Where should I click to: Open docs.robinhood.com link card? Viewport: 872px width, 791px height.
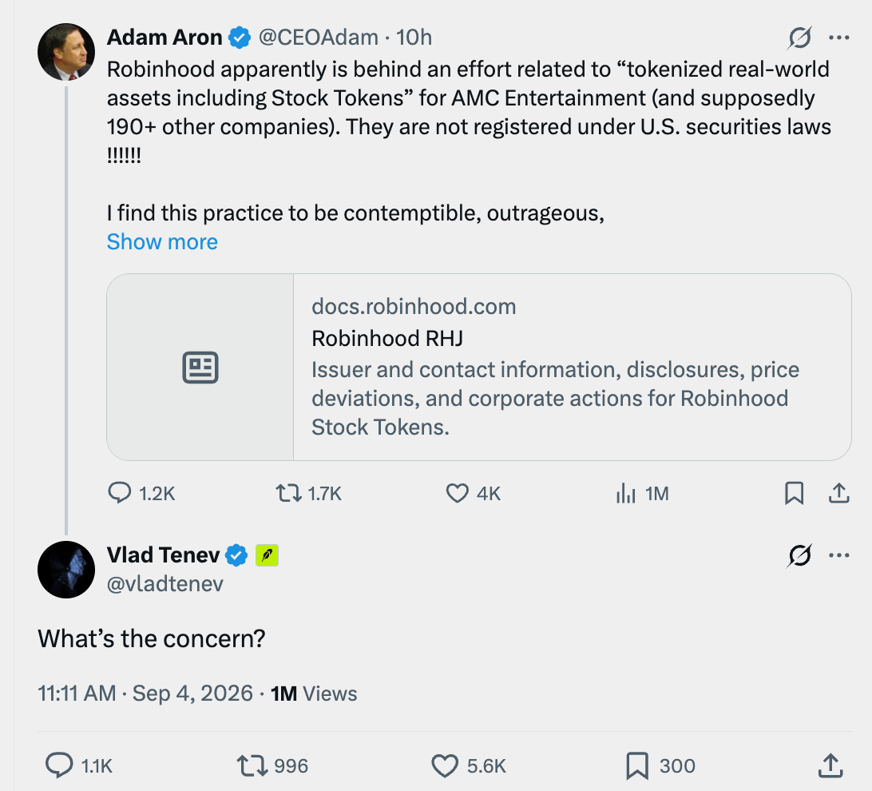[x=479, y=367]
